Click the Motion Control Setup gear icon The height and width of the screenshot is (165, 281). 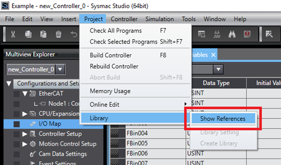pos(33,144)
